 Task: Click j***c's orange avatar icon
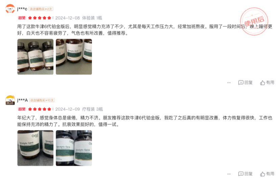(10, 8)
